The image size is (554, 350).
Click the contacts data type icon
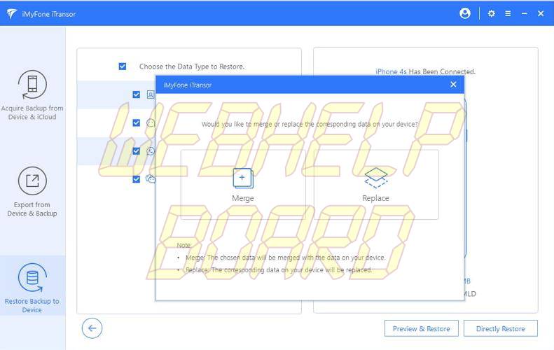coord(151,94)
